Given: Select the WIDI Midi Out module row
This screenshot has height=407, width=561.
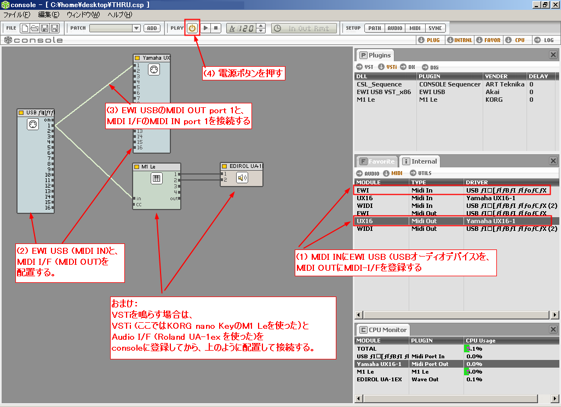Looking at the screenshot, I should (456, 229).
